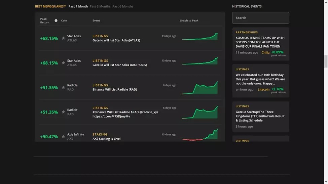The image size is (328, 184).
Task: Click the Peak Return column header
Action: tap(45, 20)
